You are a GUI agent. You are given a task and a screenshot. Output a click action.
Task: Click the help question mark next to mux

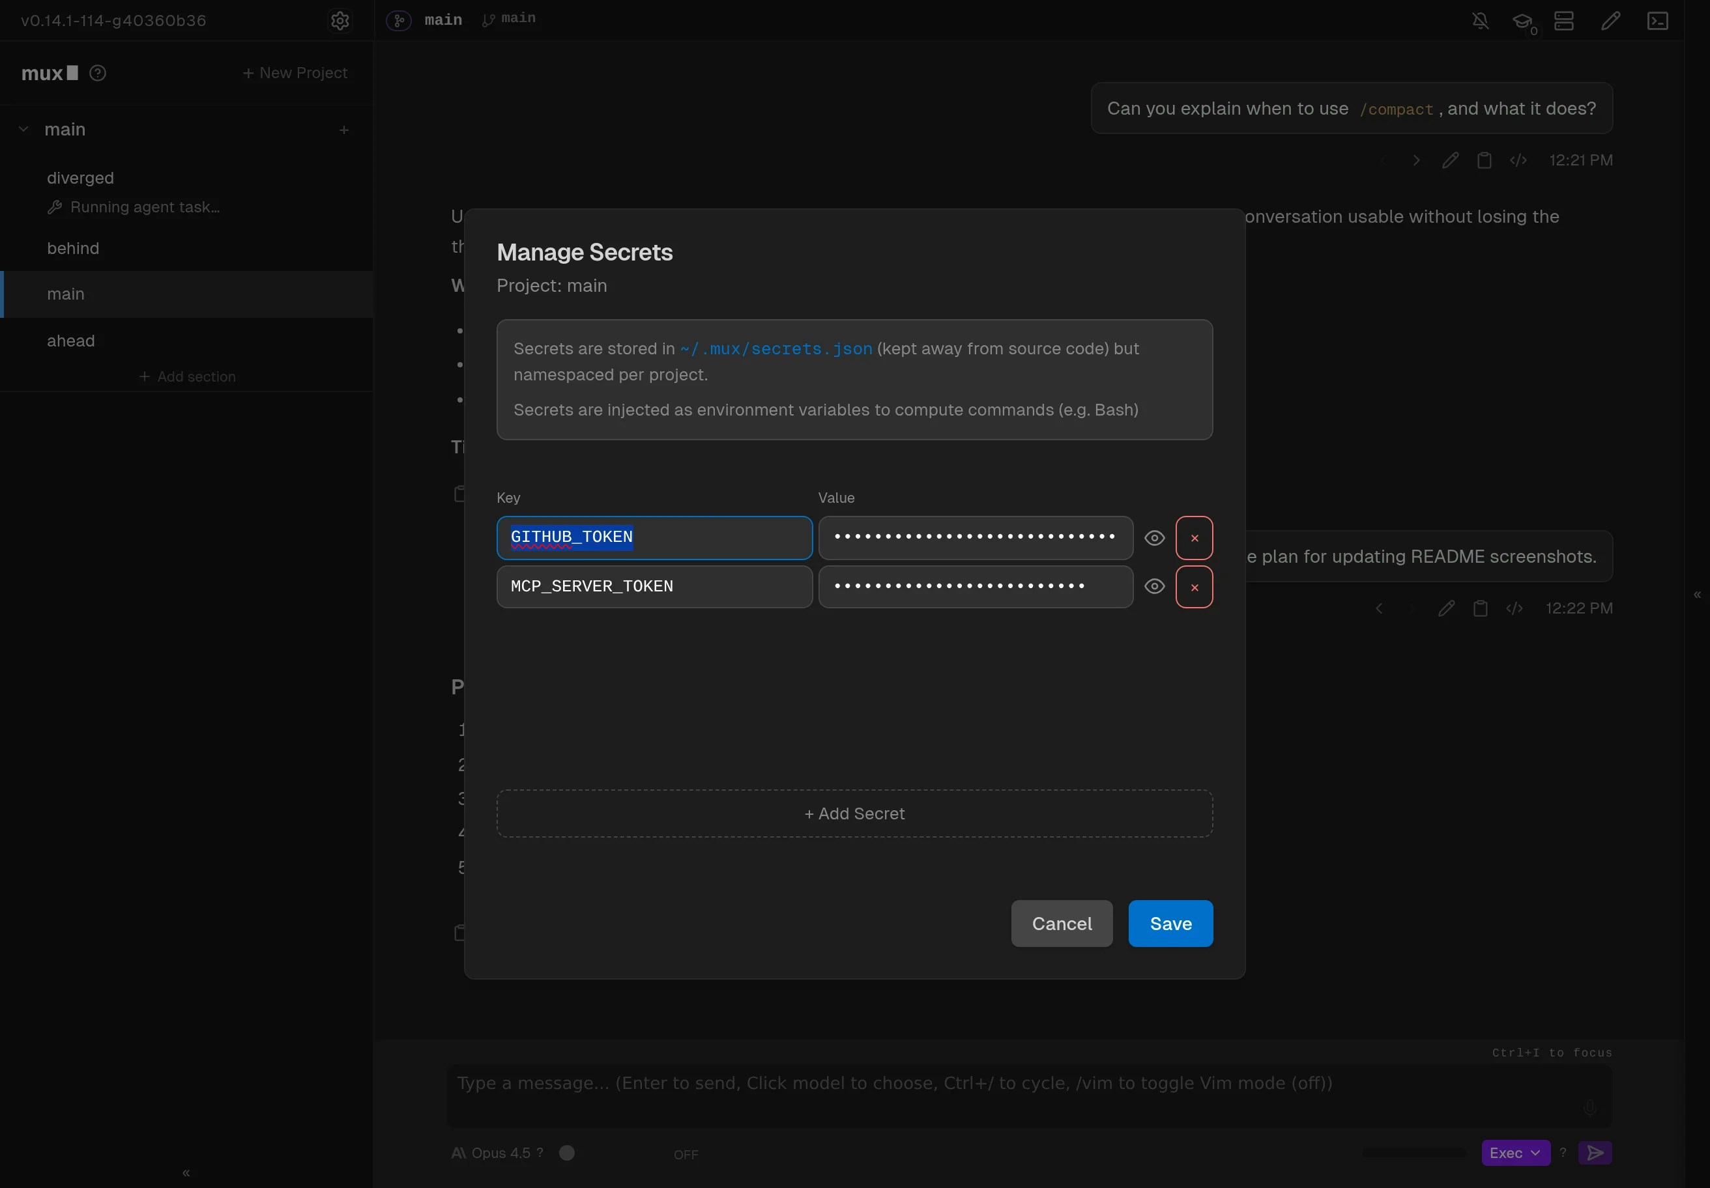(98, 72)
